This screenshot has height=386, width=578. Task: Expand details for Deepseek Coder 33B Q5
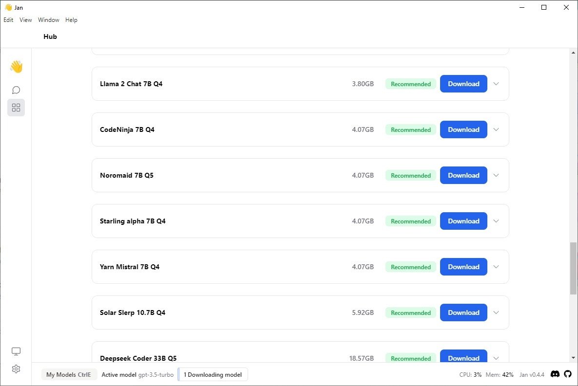pyautogui.click(x=496, y=358)
